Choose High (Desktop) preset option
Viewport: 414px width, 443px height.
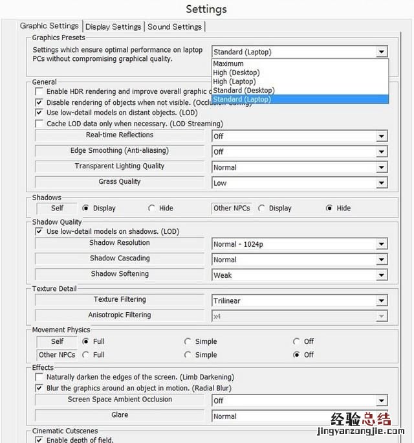coord(234,73)
